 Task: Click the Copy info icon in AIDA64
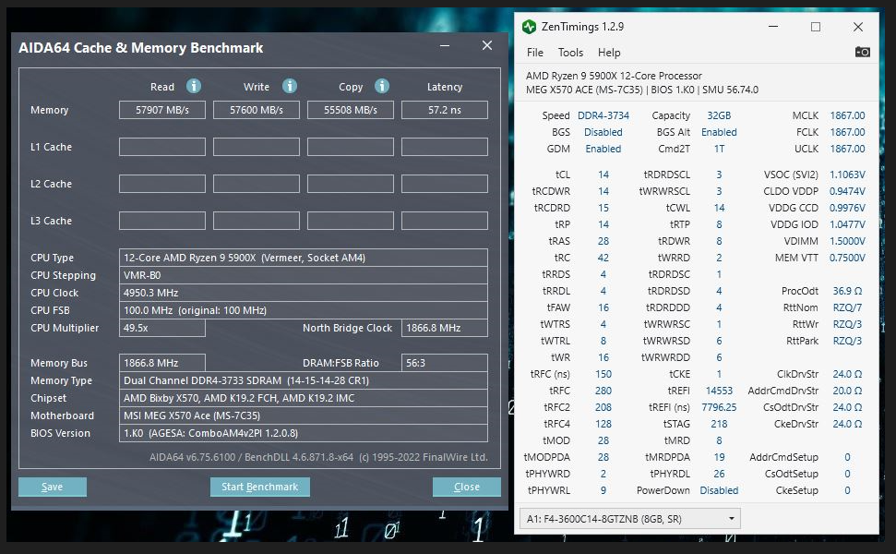click(x=382, y=86)
